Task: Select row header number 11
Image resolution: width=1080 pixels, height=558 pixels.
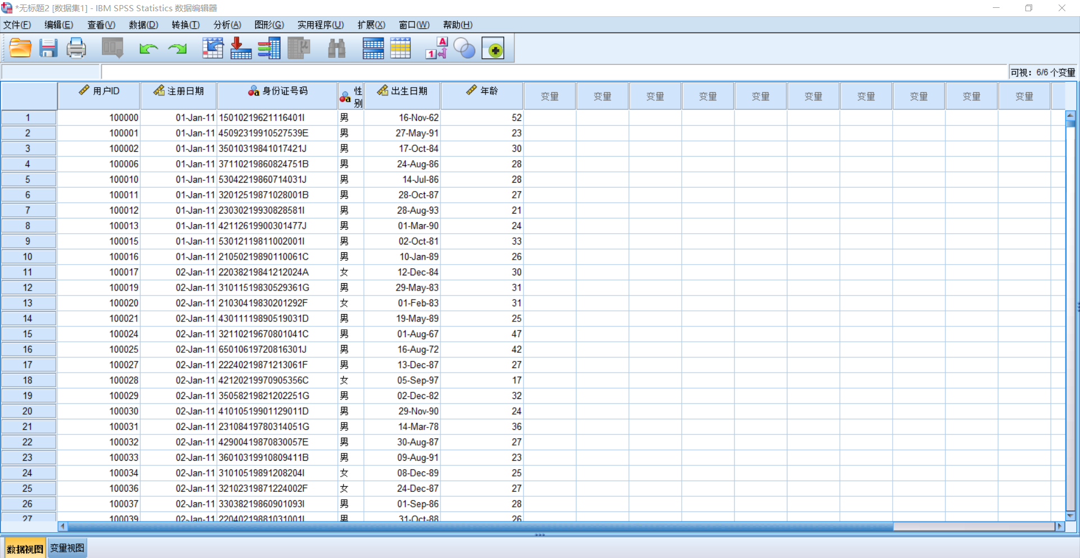Action: [x=28, y=272]
